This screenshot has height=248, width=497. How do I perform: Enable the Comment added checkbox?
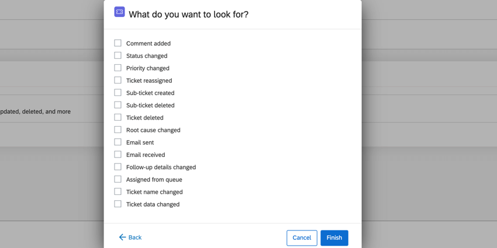pos(118,43)
